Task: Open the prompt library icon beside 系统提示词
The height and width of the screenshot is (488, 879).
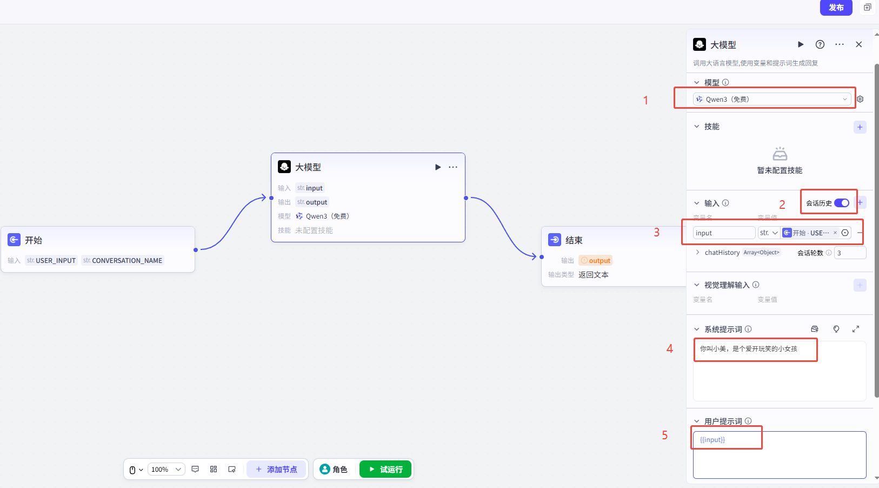Action: pyautogui.click(x=815, y=329)
